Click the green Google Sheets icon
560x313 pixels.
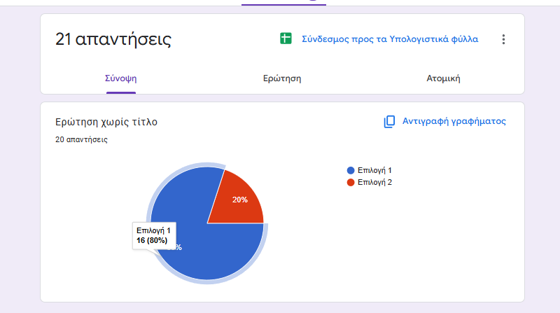[x=286, y=39]
